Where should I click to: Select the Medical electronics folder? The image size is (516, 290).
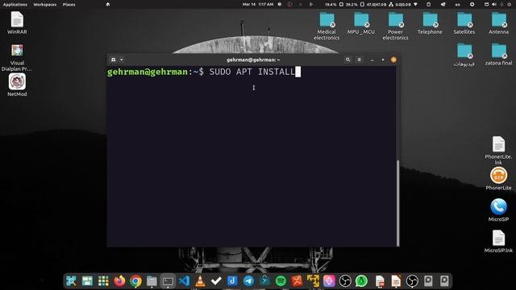pyautogui.click(x=327, y=27)
